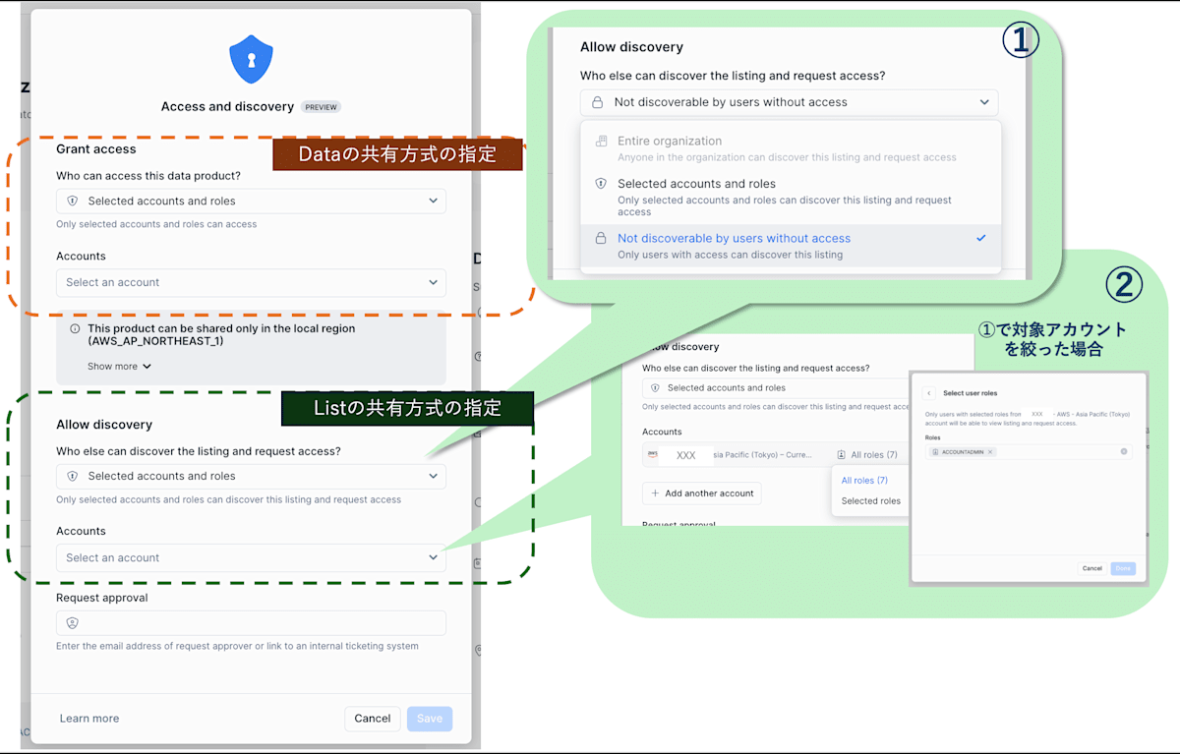Click info icon beside local region notice
This screenshot has height=754, width=1180.
[75, 329]
